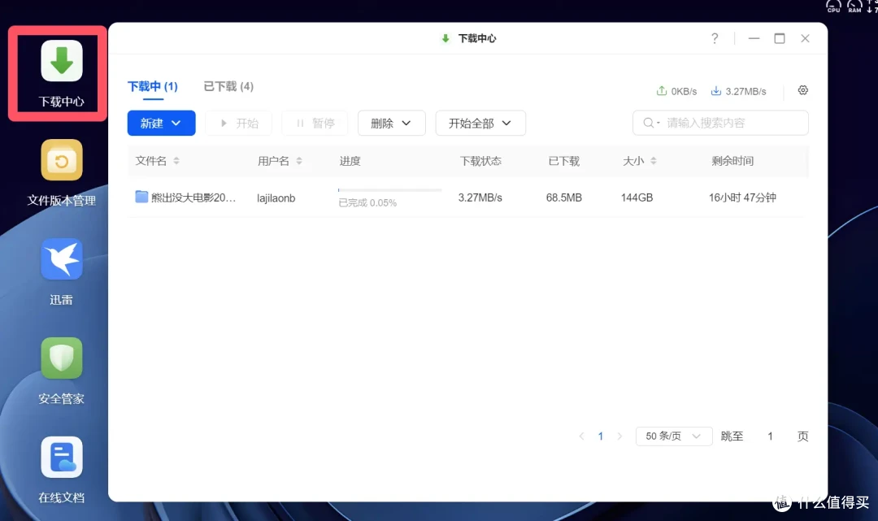Screen dimensions: 878x521
Task: Click the download progress bar
Action: coord(389,190)
